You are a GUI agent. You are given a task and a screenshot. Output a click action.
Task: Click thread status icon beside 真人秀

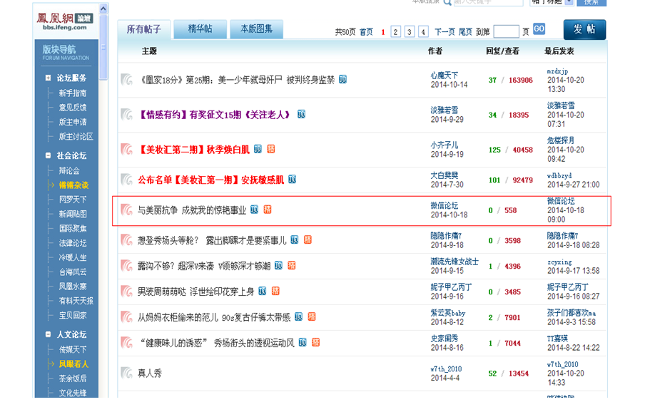pyautogui.click(x=126, y=372)
